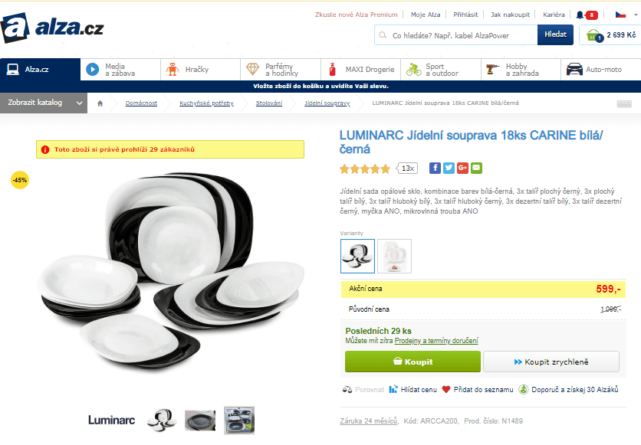Open notifications bell icon
Image resolution: width=641 pixels, height=445 pixels.
[580, 15]
